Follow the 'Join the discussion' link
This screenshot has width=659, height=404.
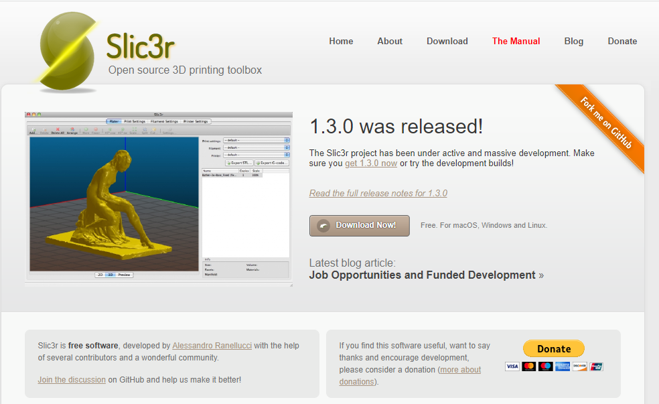point(72,380)
